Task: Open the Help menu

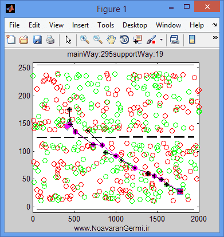Action: click(x=197, y=25)
